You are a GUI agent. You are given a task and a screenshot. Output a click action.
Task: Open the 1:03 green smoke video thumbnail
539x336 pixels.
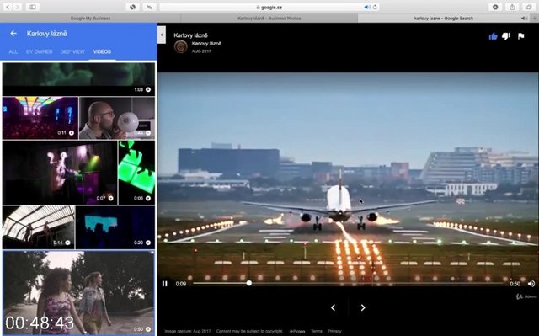click(78, 79)
